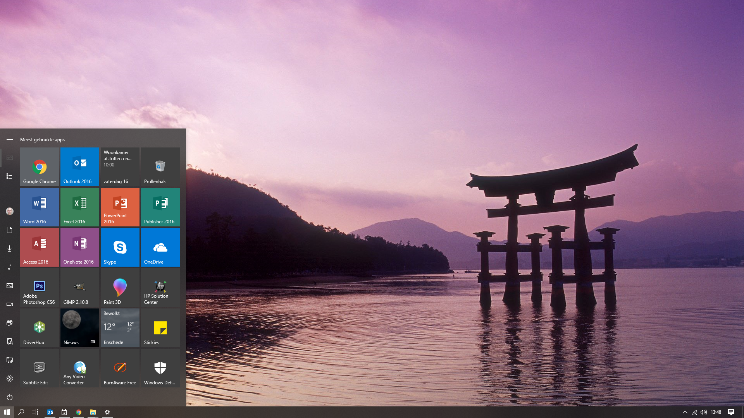Open the OneDrive tile
This screenshot has height=418, width=744.
pyautogui.click(x=160, y=247)
